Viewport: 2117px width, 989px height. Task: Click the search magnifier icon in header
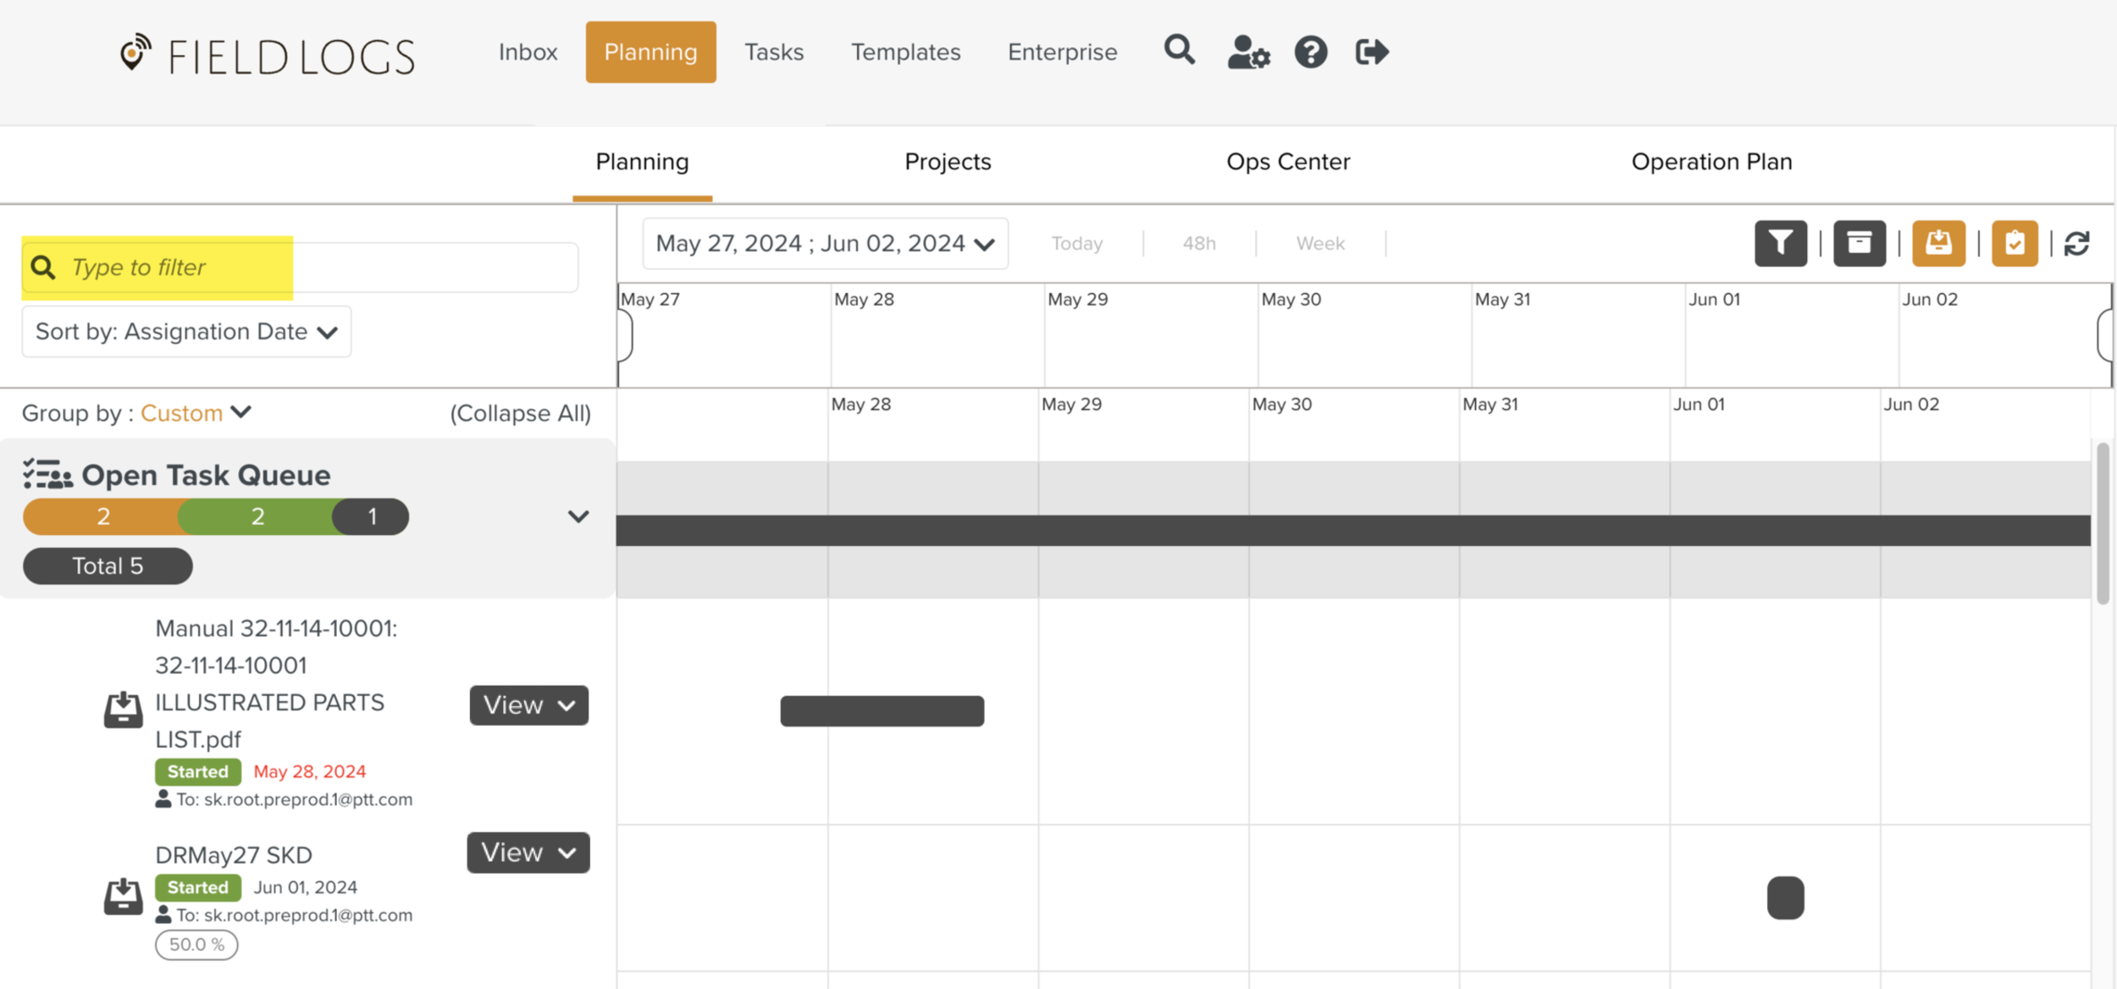(x=1179, y=51)
